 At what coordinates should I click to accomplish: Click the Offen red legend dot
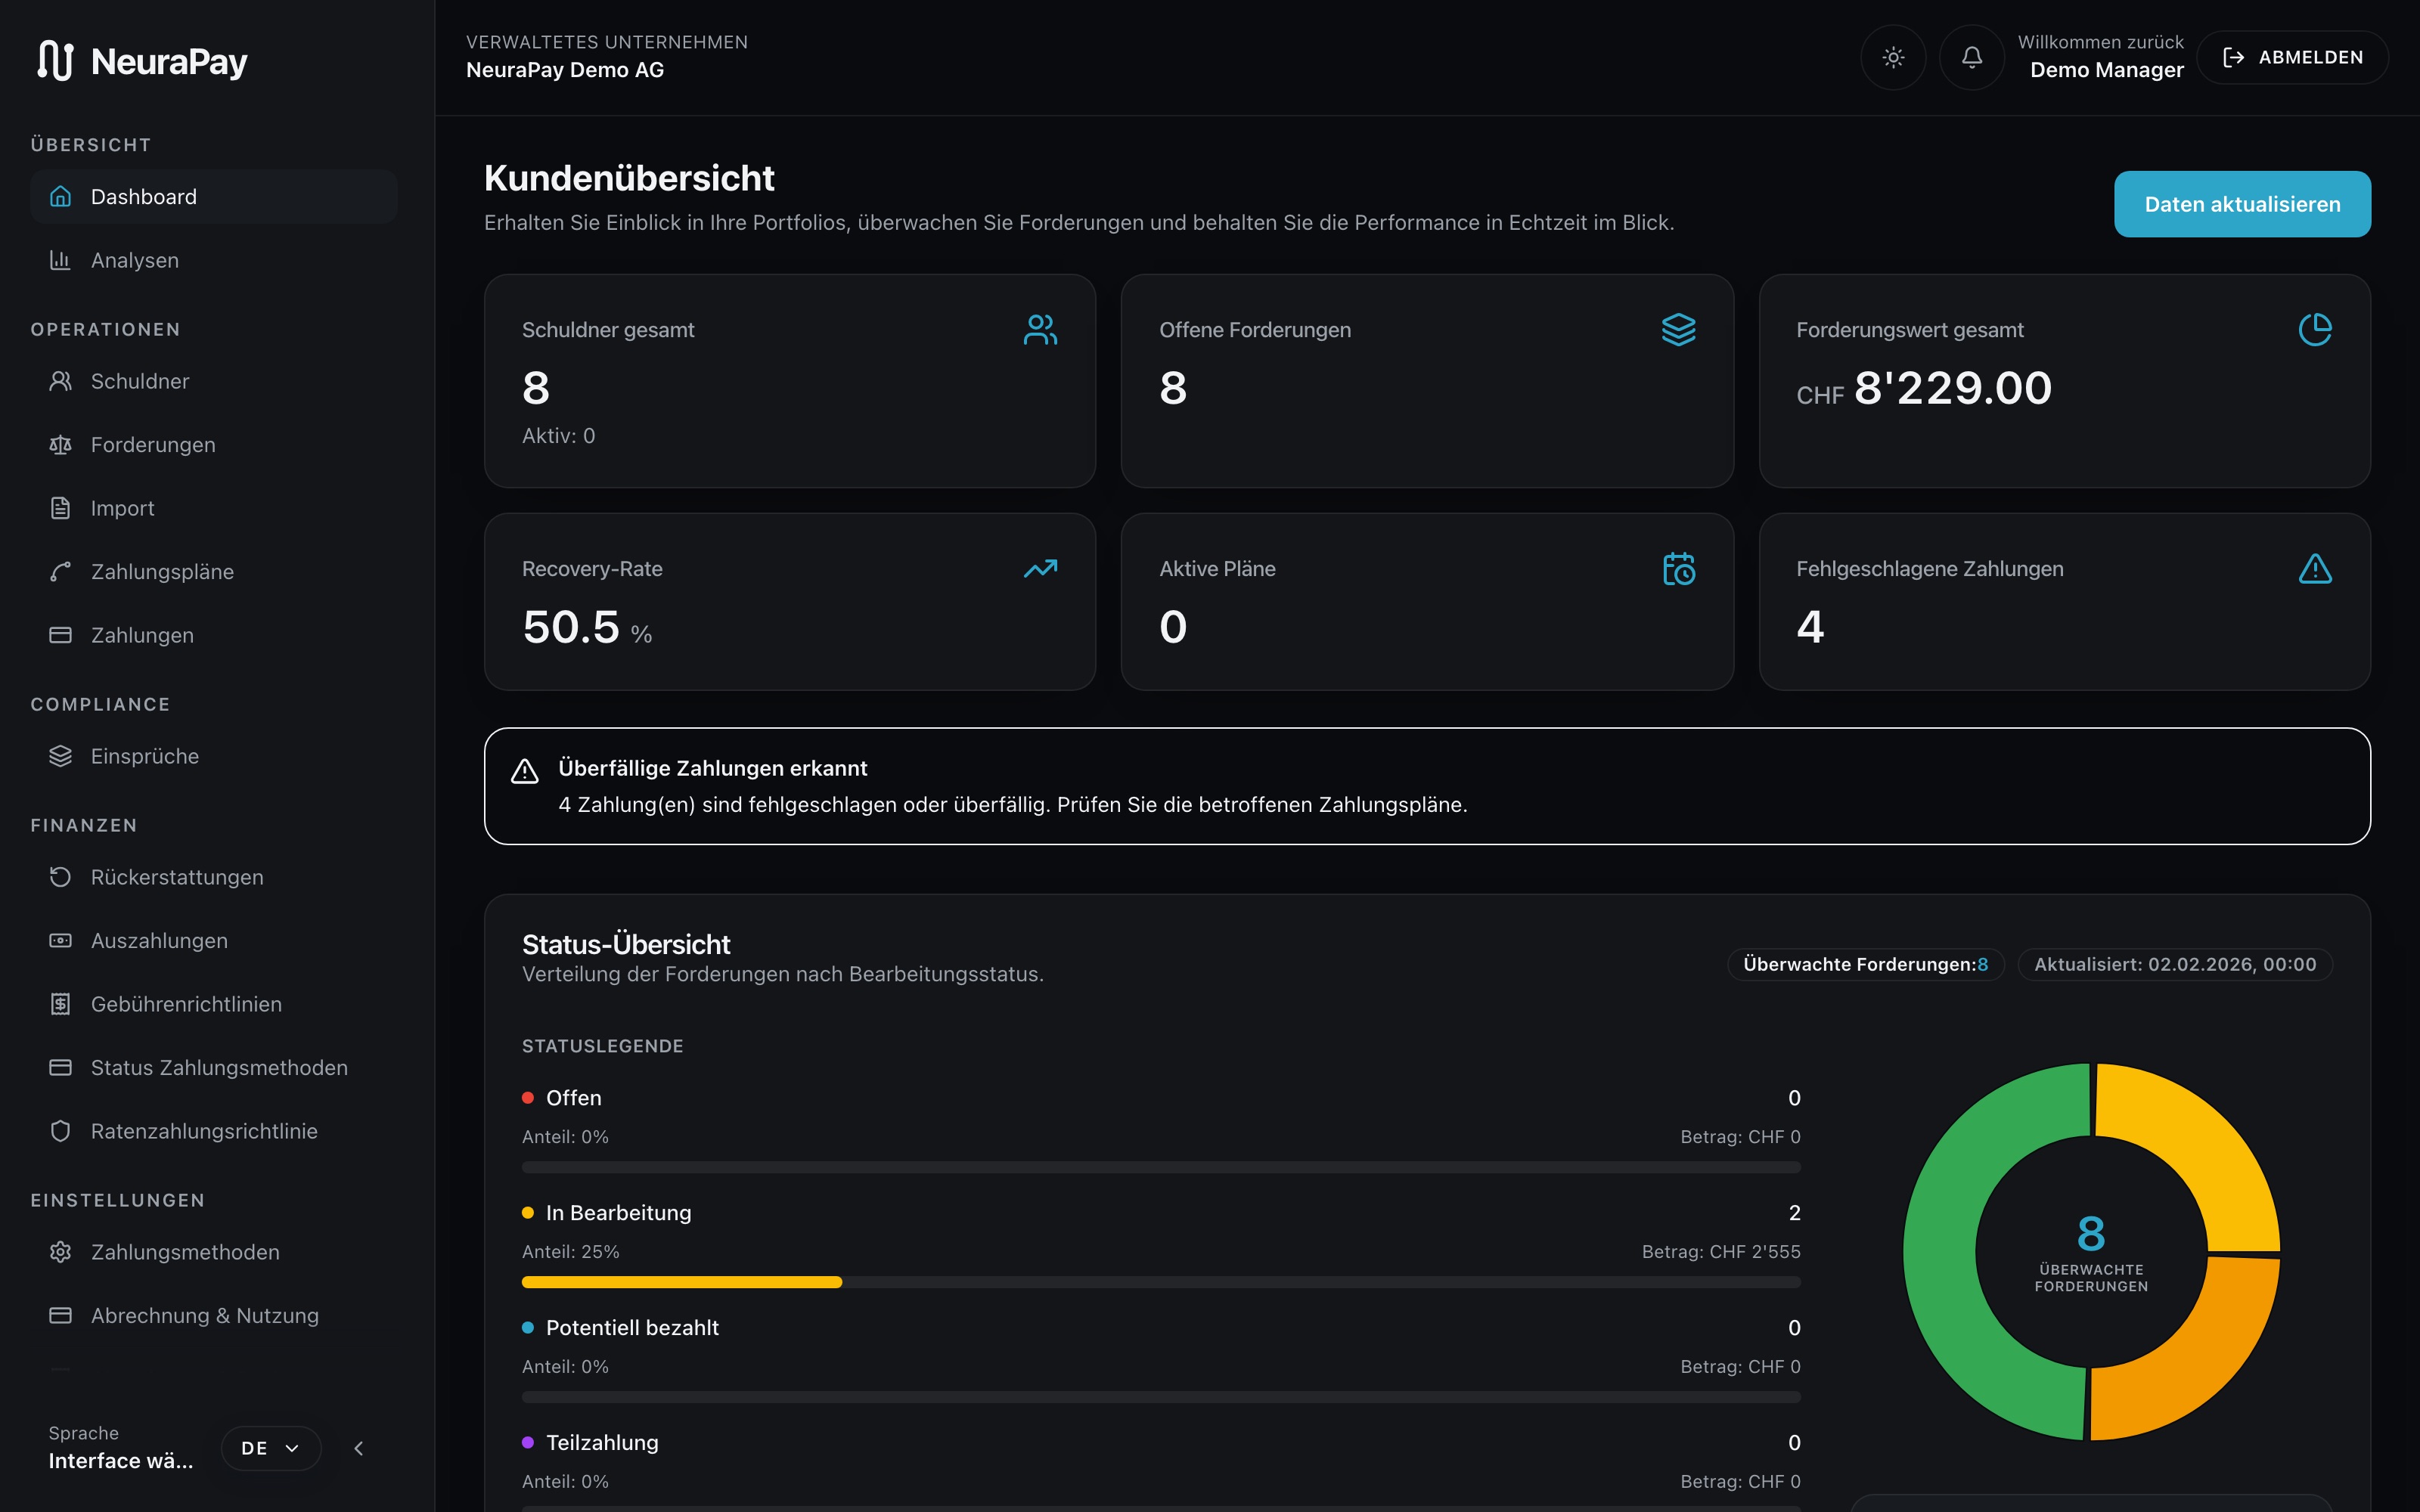tap(528, 1098)
